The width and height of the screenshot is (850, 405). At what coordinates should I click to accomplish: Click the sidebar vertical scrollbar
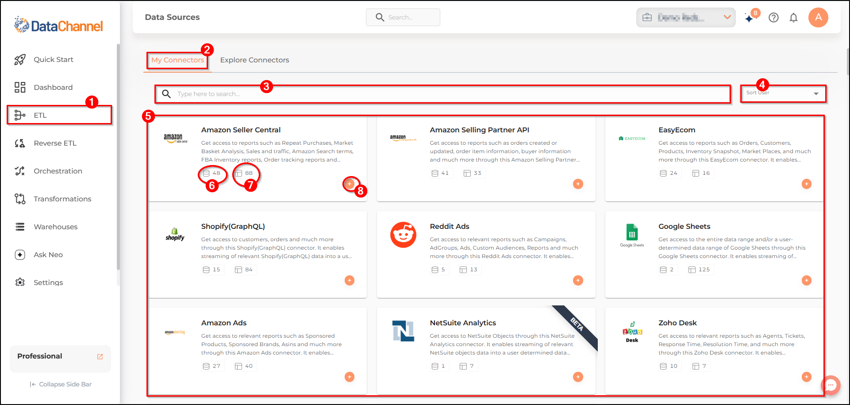pos(118,157)
